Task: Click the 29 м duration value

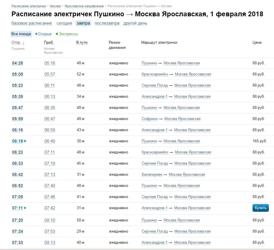Action: [x=81, y=231]
